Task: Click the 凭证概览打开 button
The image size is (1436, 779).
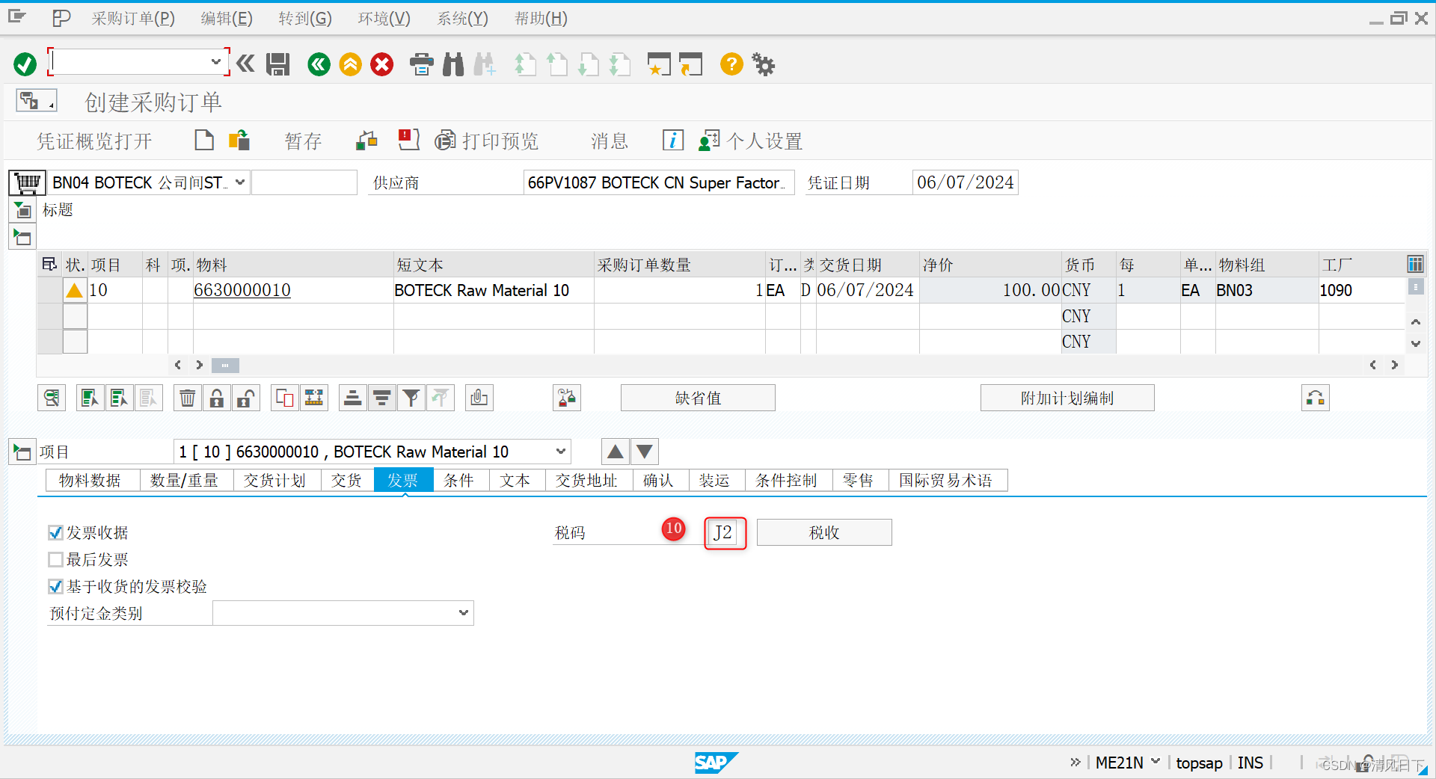Action: 94,141
